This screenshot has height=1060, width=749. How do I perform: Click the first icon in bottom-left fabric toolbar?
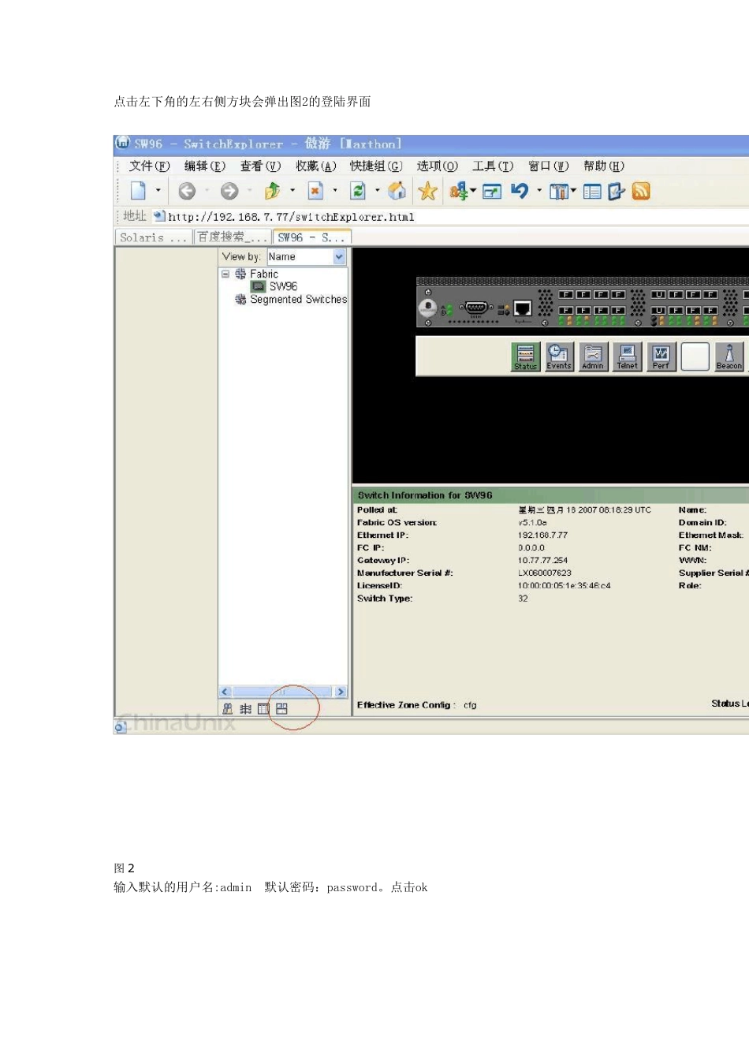(x=228, y=709)
